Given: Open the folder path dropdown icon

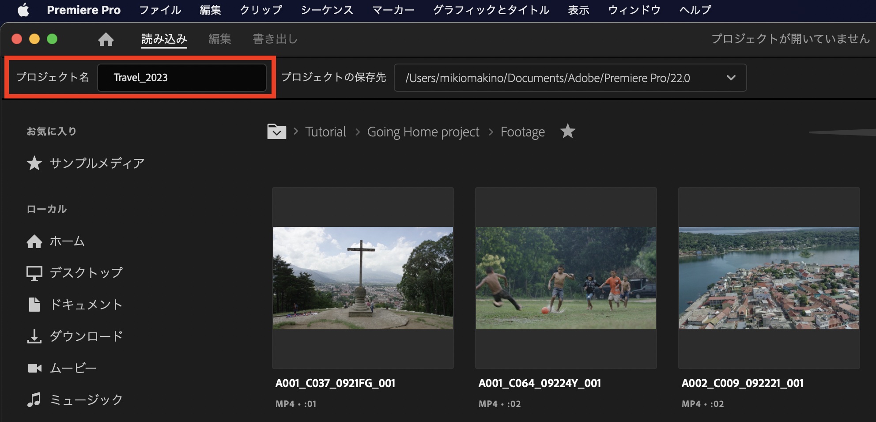Looking at the screenshot, I should click(x=277, y=132).
